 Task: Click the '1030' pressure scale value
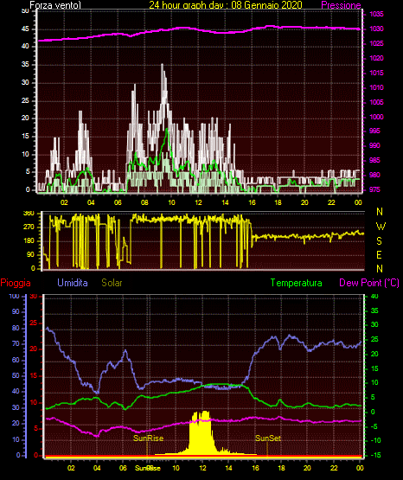click(376, 29)
